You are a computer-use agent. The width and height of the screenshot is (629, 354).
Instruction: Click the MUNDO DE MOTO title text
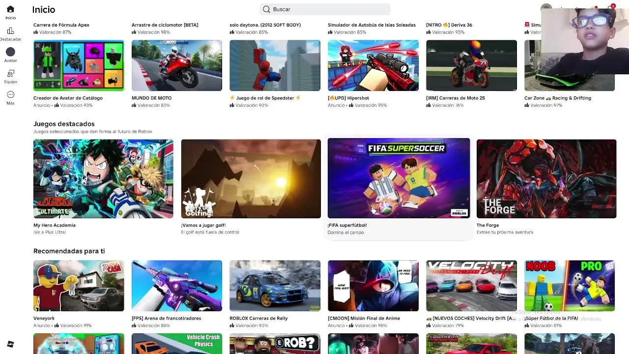tap(151, 98)
